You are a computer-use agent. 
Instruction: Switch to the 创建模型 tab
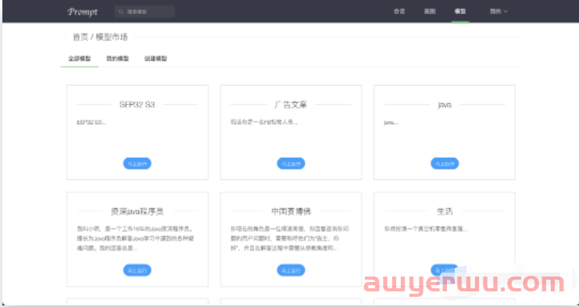point(155,59)
